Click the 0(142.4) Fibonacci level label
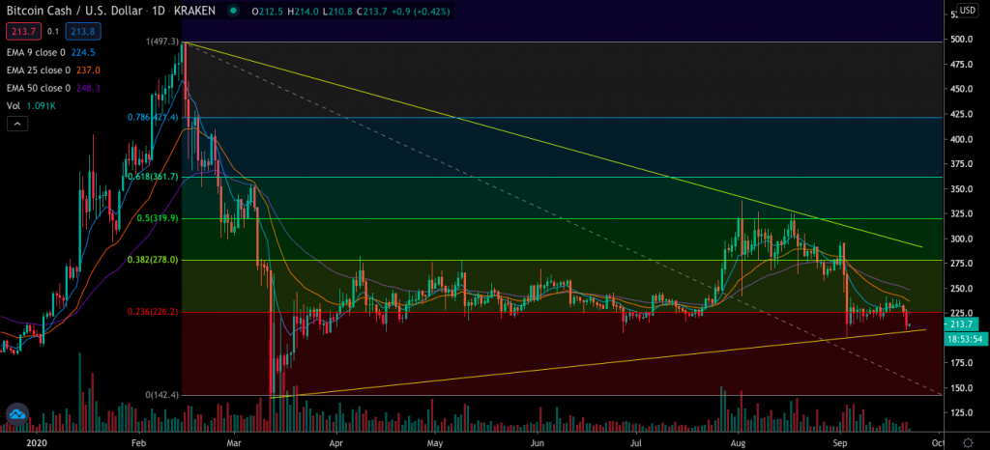Viewport: 990px width, 450px height. [x=162, y=395]
